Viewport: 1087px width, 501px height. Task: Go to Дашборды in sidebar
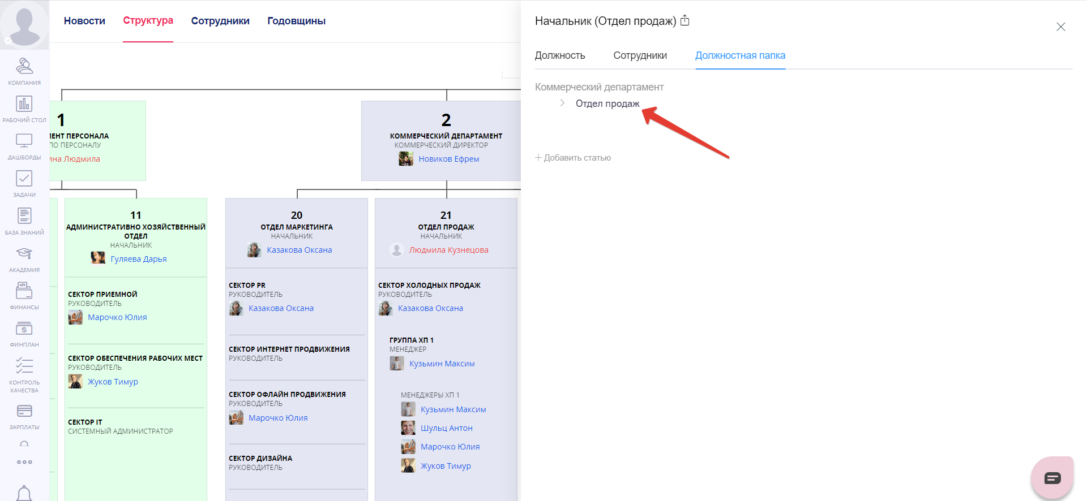click(24, 146)
